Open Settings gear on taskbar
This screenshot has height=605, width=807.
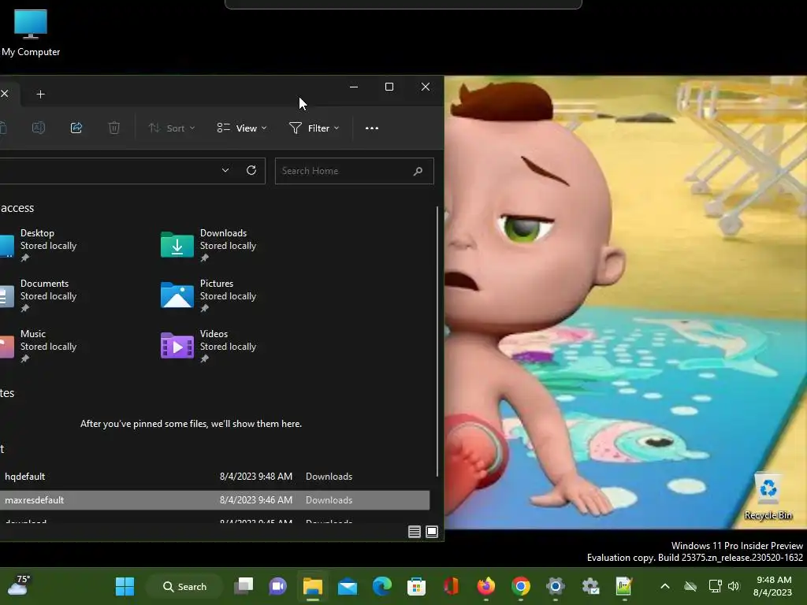point(556,586)
